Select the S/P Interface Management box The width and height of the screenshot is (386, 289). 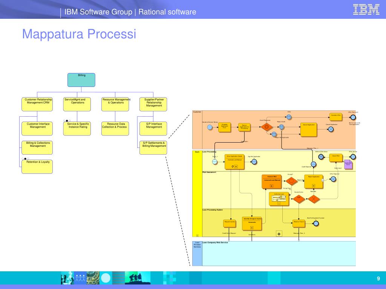pyautogui.click(x=153, y=129)
